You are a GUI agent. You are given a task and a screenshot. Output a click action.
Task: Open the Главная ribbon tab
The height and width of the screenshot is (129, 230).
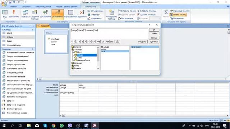(x=14, y=6)
